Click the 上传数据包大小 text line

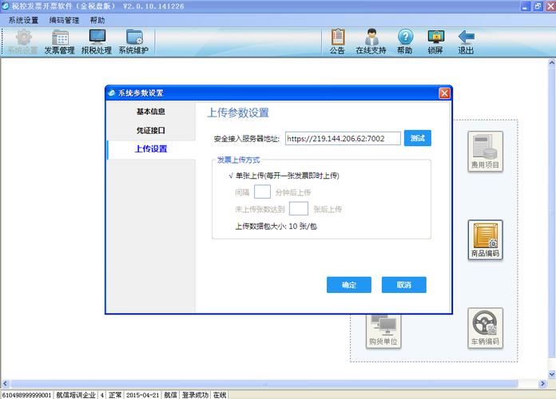click(x=276, y=227)
